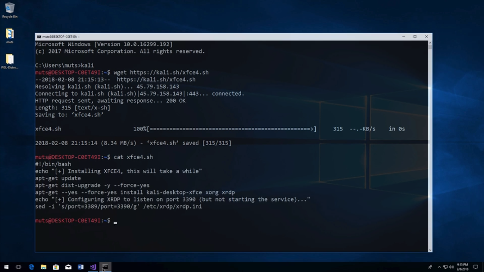Open the volume control slider

tap(451, 267)
